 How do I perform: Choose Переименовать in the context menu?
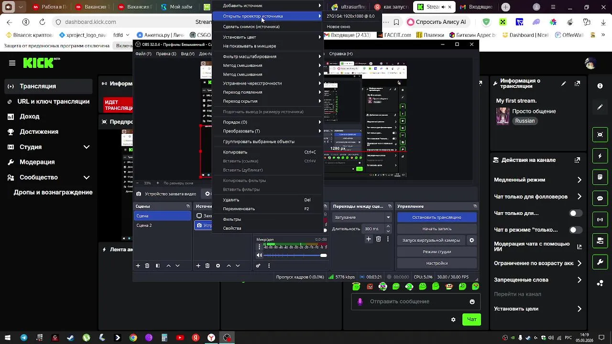pos(268,209)
